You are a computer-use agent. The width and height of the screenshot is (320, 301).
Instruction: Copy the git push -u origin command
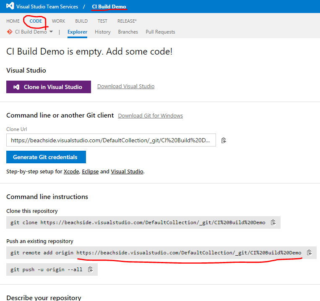(90, 270)
